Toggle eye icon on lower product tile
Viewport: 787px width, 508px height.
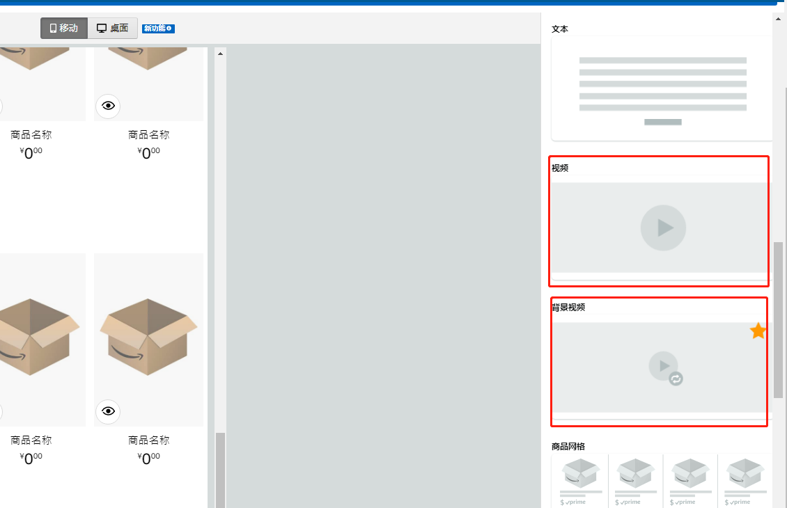point(108,411)
